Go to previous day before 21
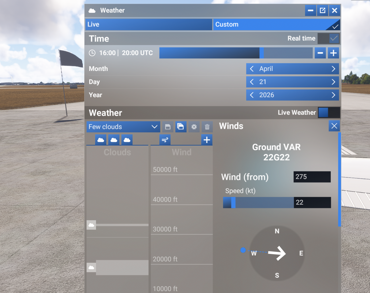Screen dimensions: 370x293 (x=252, y=82)
